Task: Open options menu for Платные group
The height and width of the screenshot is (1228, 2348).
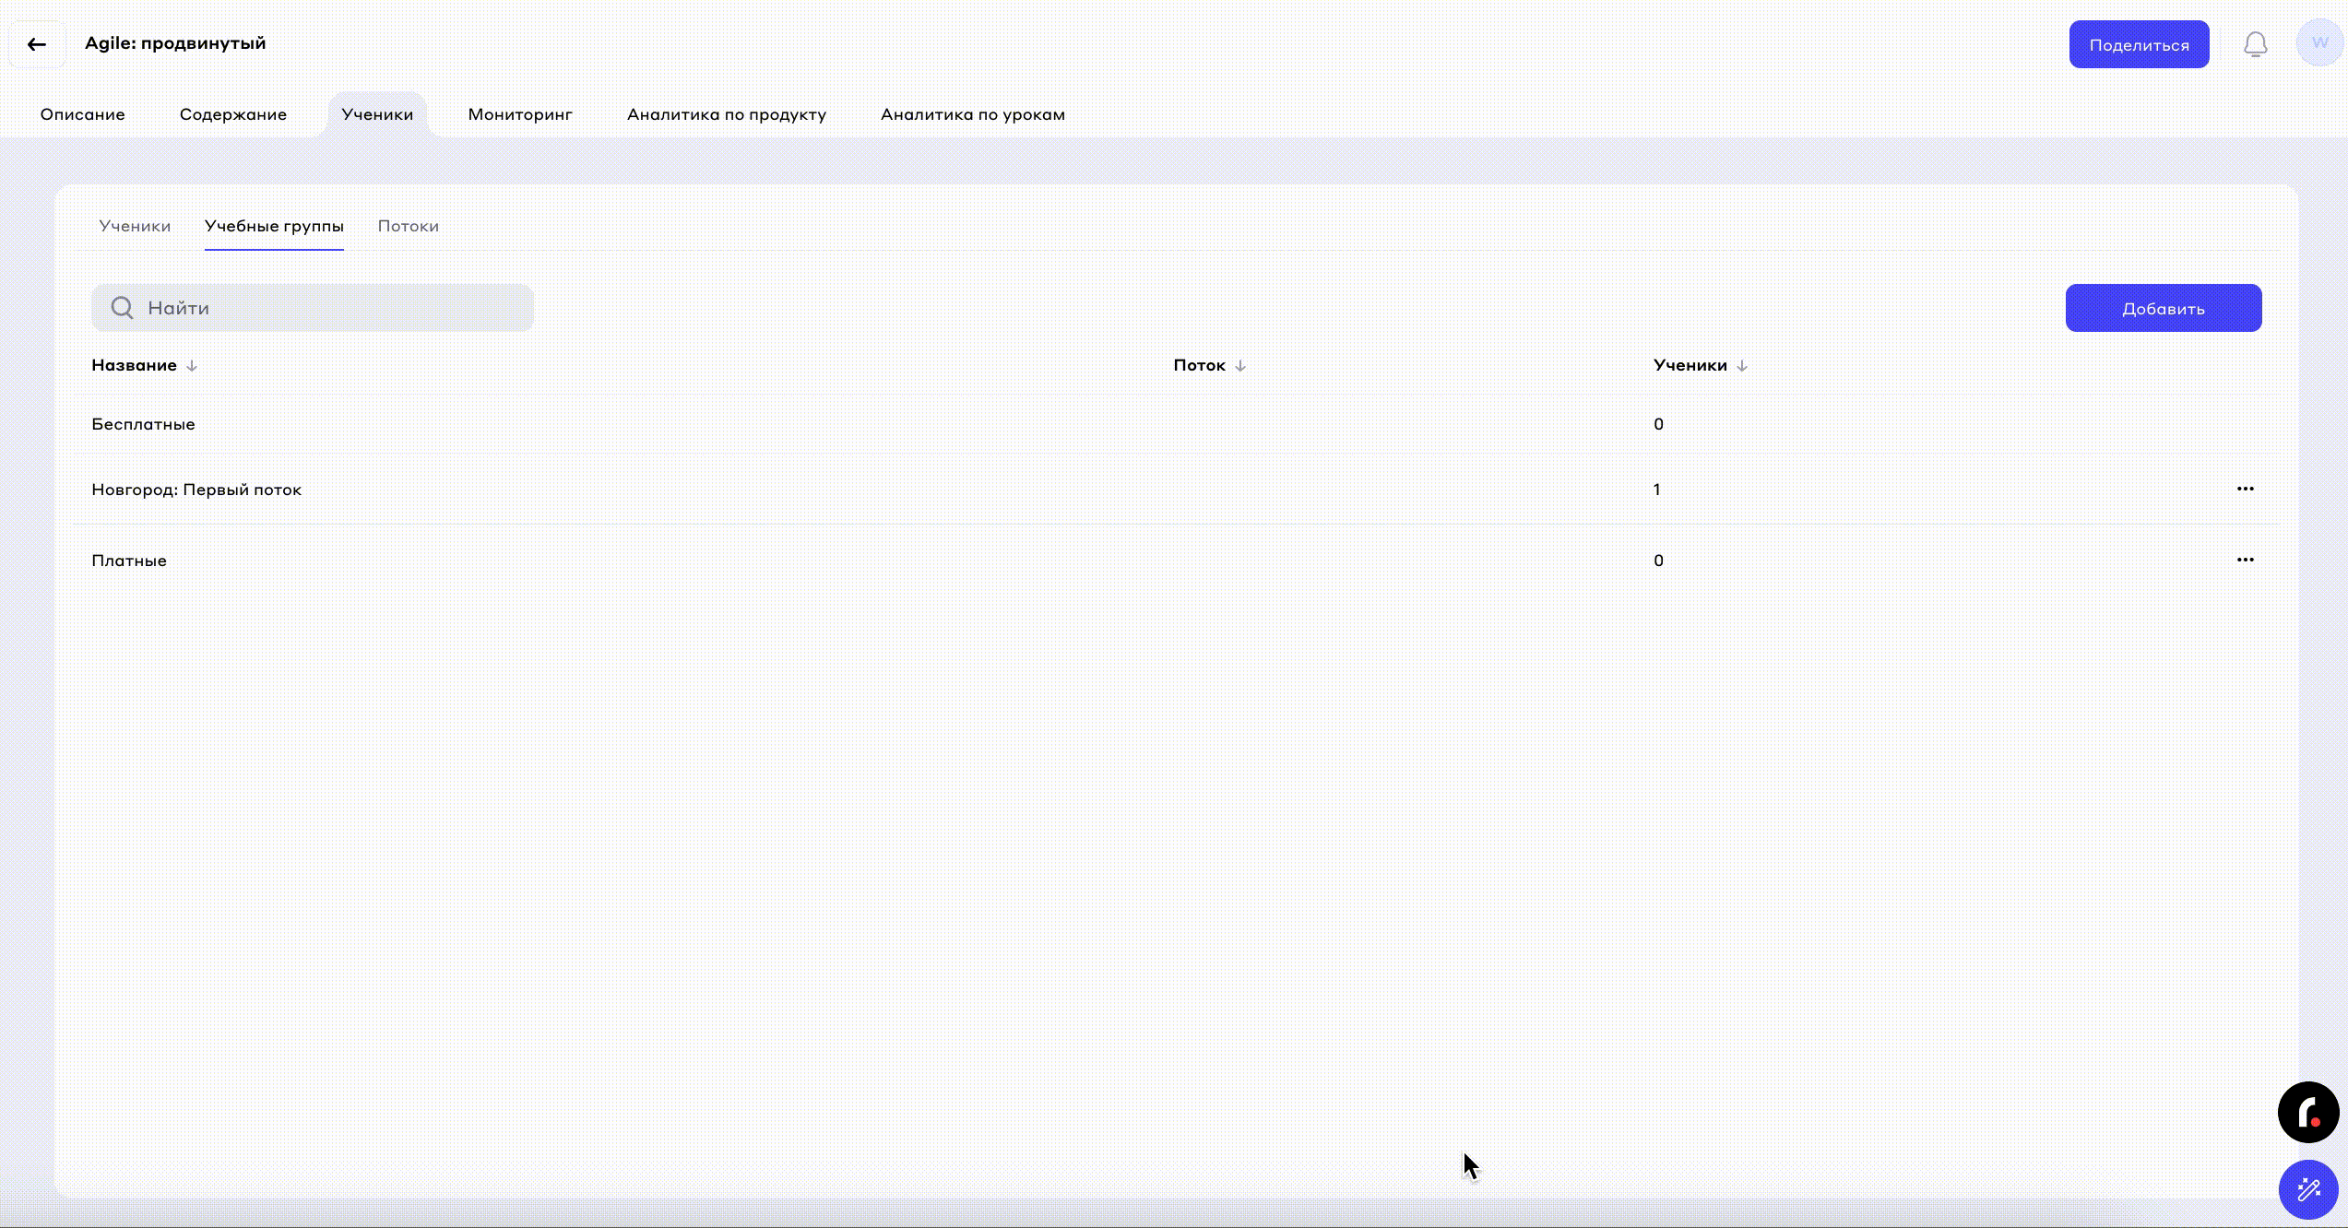Action: point(2245,560)
